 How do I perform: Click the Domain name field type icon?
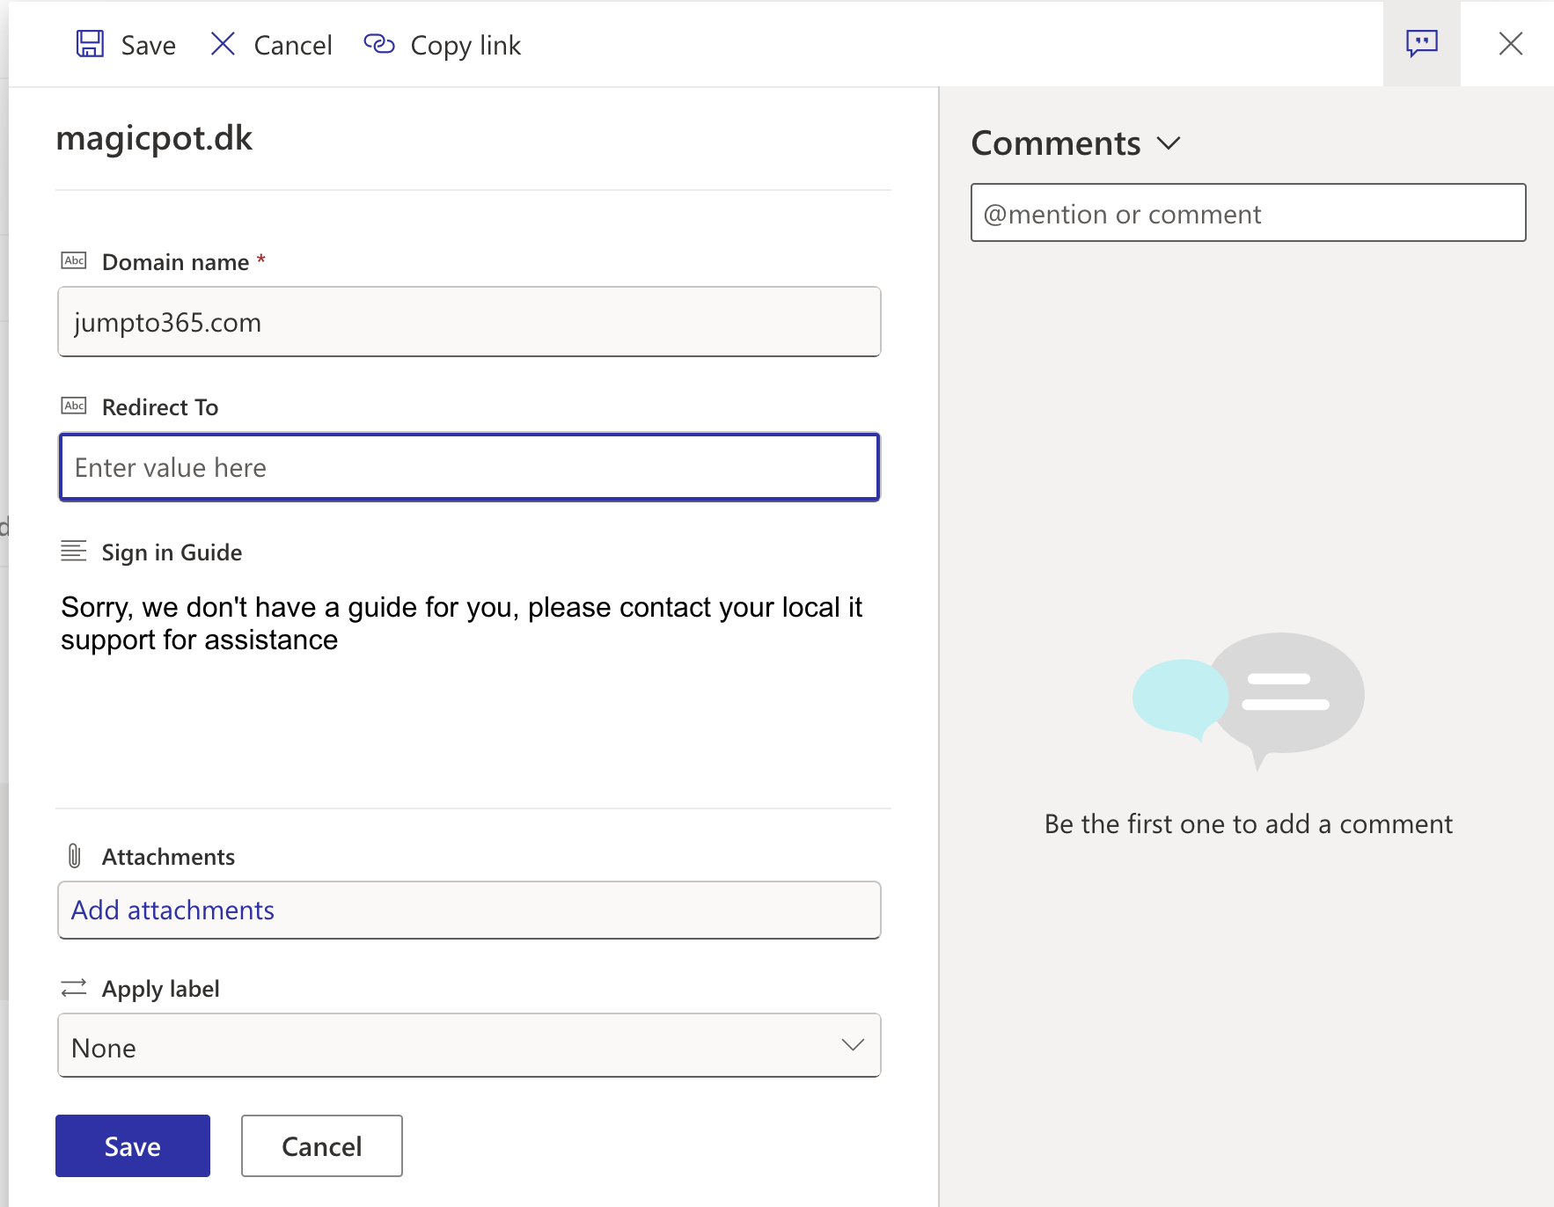74,261
